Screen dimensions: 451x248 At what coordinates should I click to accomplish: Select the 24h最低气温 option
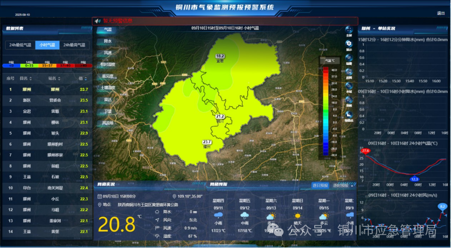click(20, 45)
